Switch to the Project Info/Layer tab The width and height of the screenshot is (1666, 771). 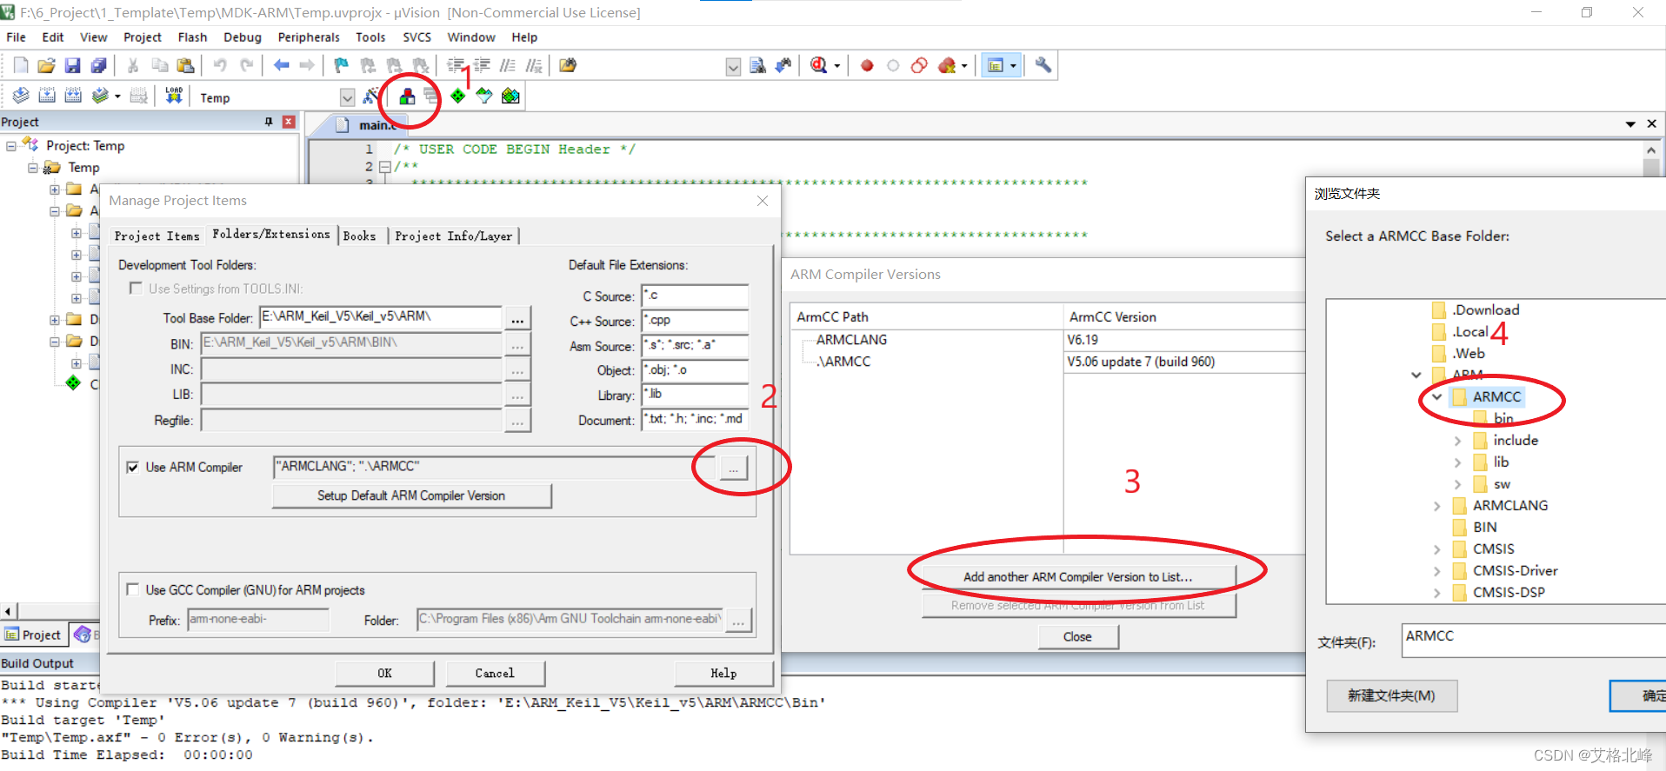pyautogui.click(x=453, y=236)
